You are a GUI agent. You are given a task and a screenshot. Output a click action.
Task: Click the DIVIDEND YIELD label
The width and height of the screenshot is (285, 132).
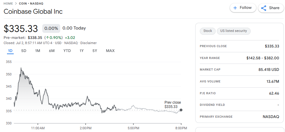[212, 105]
